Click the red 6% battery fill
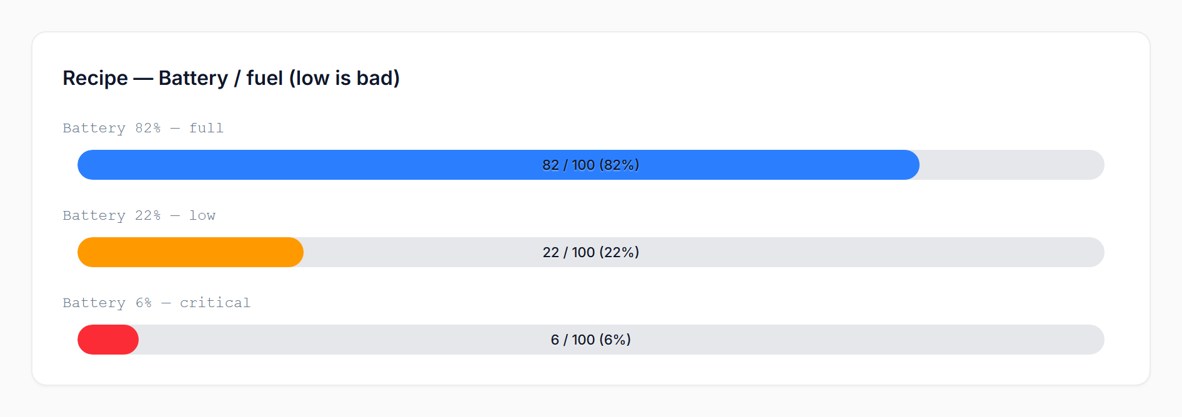This screenshot has width=1182, height=417. point(107,340)
